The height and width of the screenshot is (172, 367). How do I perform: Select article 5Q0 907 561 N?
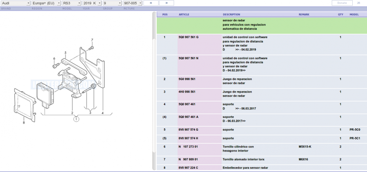[x=188, y=58]
